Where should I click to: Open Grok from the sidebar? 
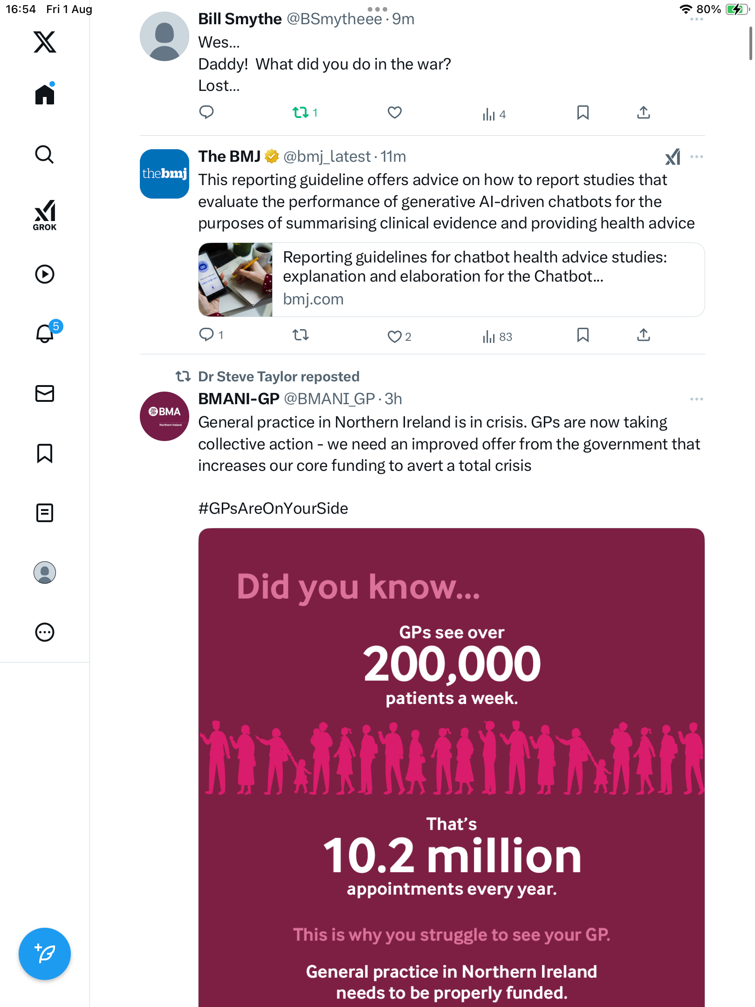click(45, 215)
